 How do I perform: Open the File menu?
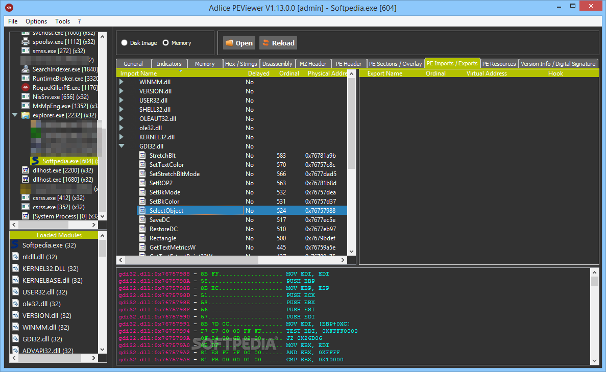pos(13,21)
